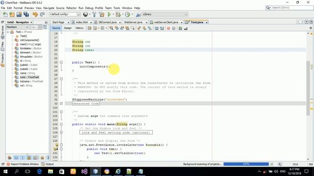Click the Open Project toolbar icon
The width and height of the screenshot is (314, 176).
coord(19,14)
